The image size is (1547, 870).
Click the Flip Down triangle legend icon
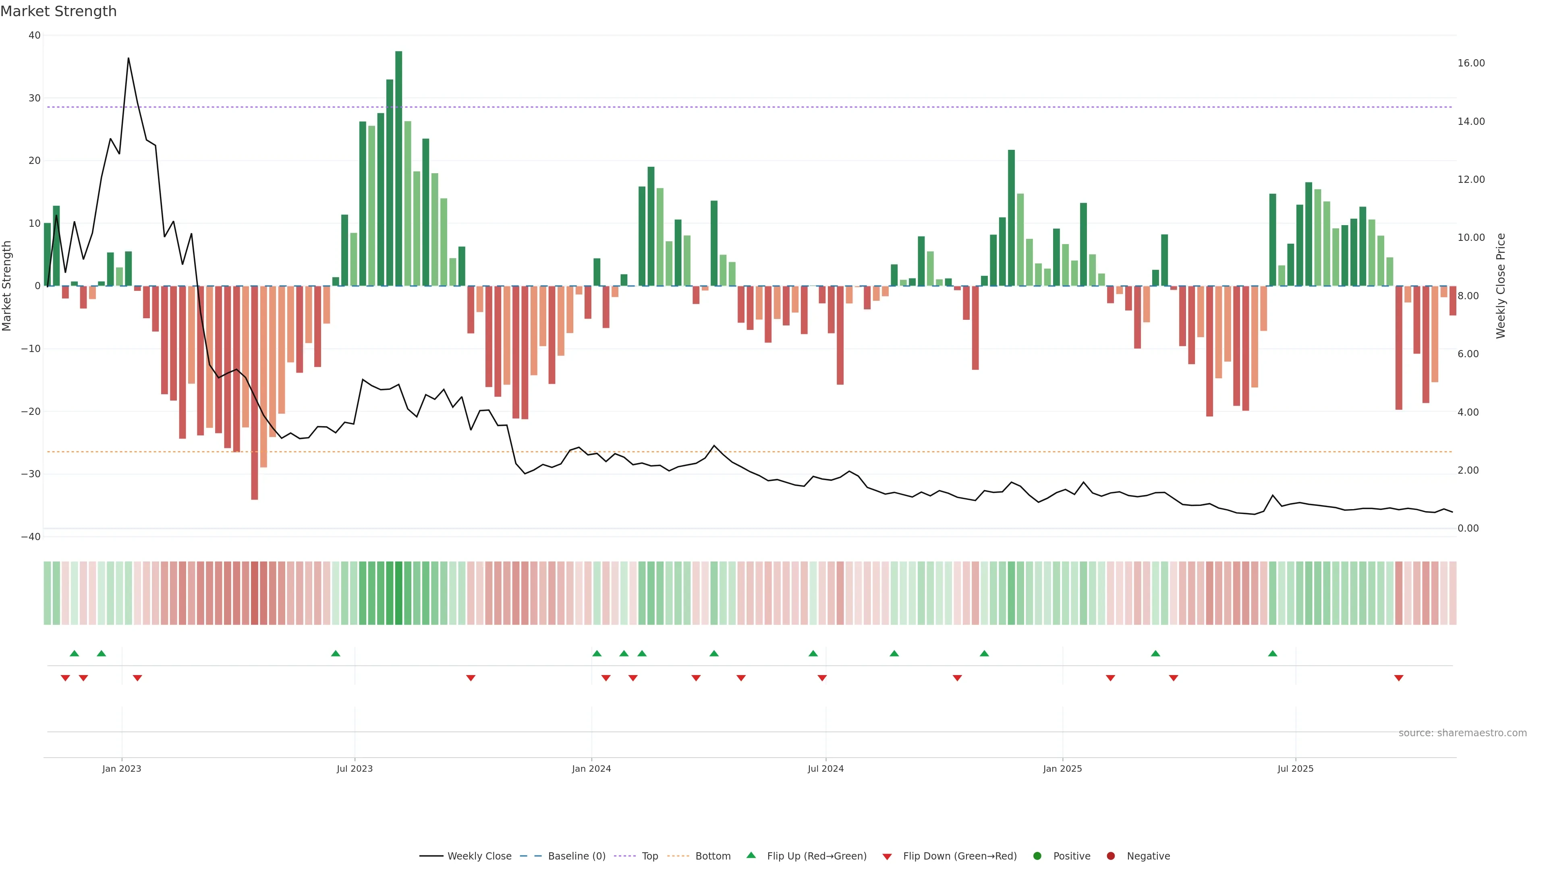click(x=887, y=857)
